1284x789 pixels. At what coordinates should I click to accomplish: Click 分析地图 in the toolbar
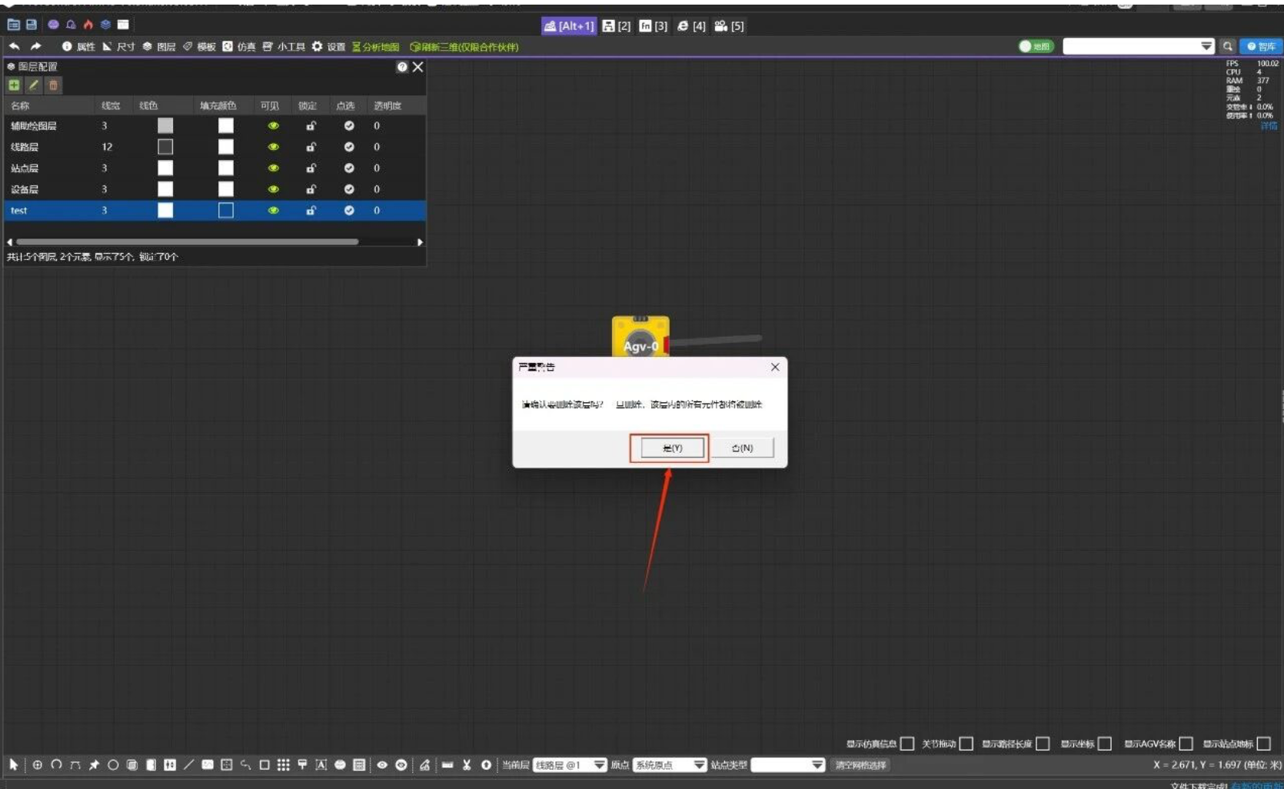(376, 47)
